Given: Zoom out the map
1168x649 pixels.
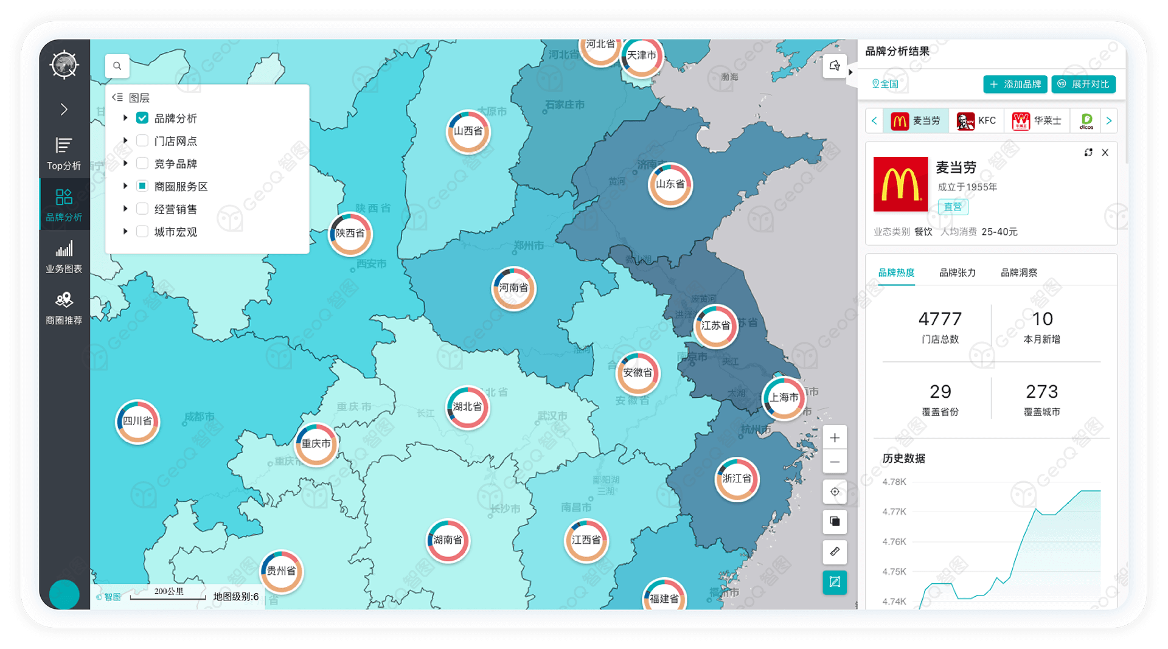Looking at the screenshot, I should 835,462.
